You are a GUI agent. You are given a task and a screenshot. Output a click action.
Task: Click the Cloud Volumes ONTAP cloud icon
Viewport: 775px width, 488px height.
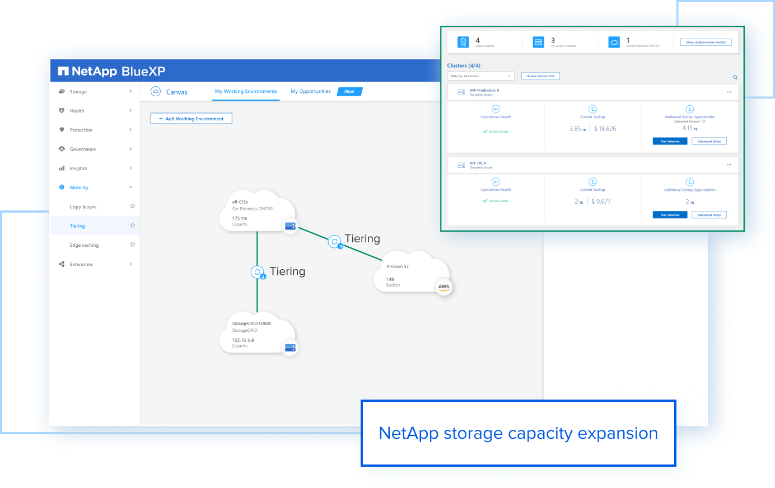615,41
